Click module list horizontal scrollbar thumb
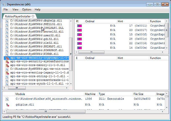Screen dimensions: 171x121 point(46,112)
